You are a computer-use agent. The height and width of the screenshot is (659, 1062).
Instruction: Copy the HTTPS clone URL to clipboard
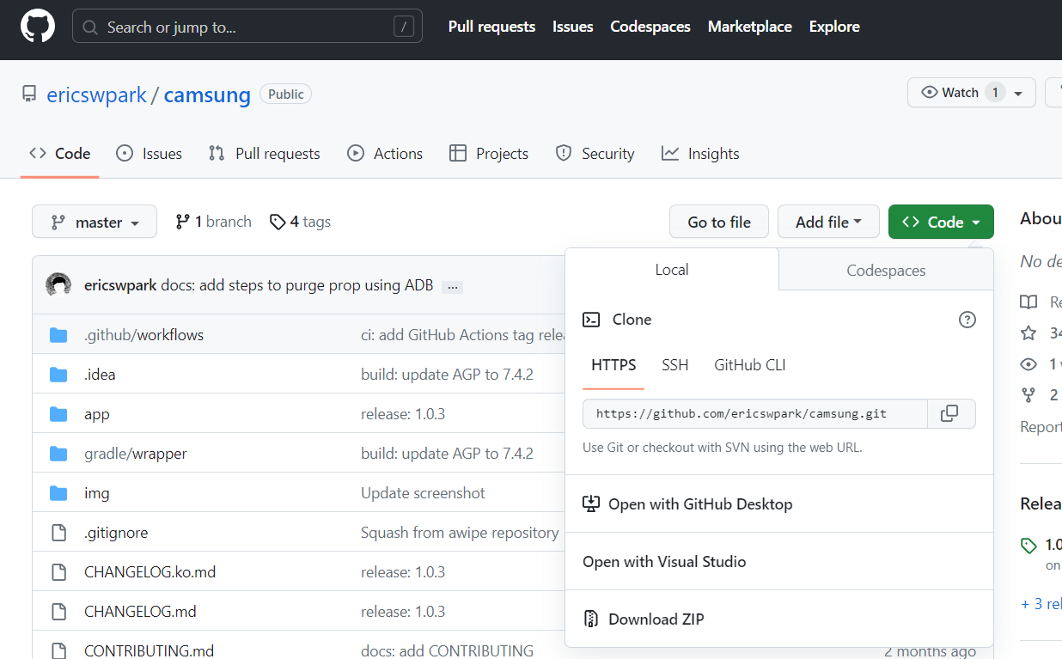pos(951,413)
